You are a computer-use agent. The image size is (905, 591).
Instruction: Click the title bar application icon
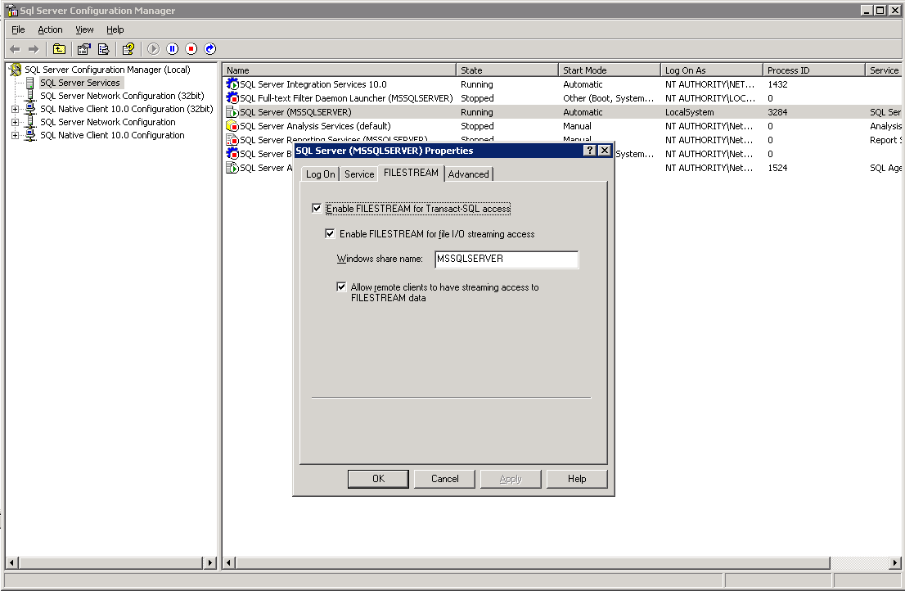coord(11,11)
